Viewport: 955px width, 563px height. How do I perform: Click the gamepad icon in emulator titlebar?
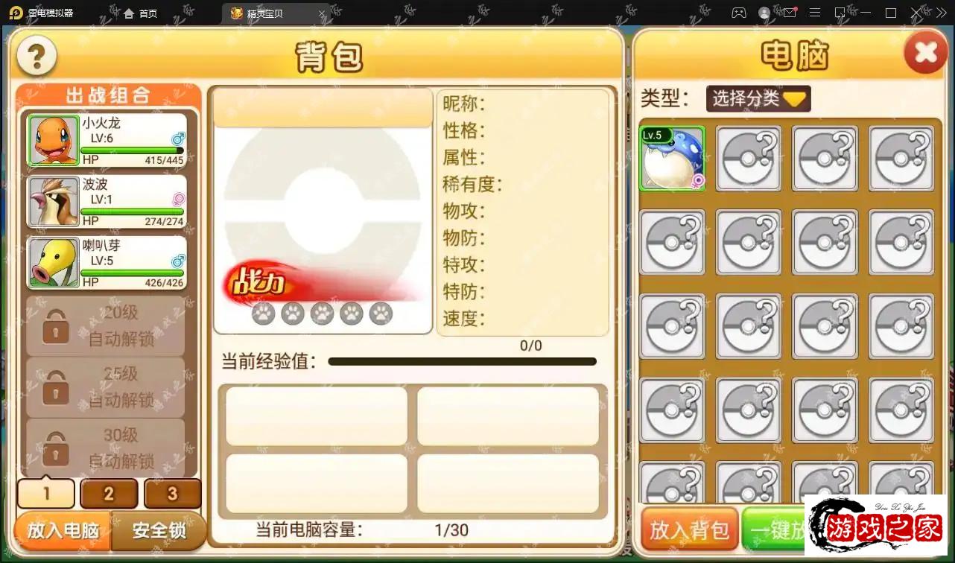(x=738, y=13)
